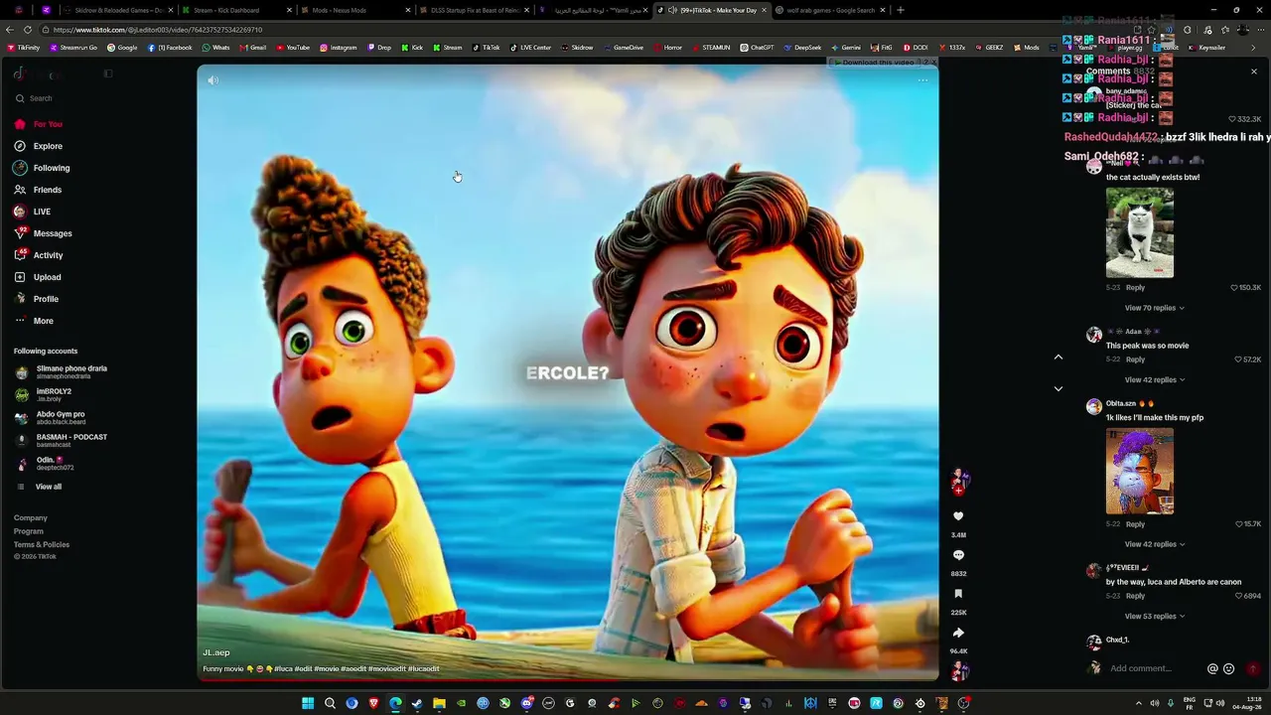Open the Company footer link
Image resolution: width=1271 pixels, height=715 pixels.
coord(31,517)
